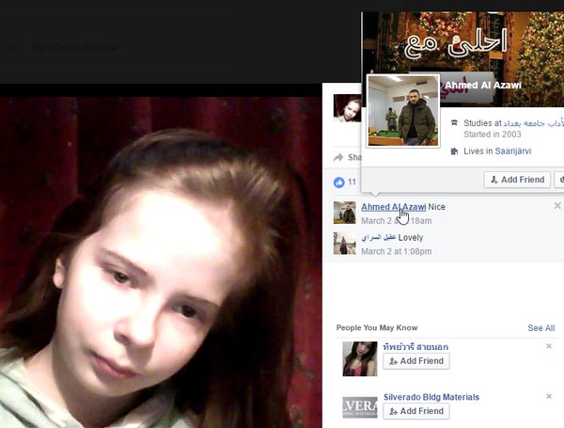Open Ahmed's Nice comment timestamp
This screenshot has height=428, width=564.
397,221
